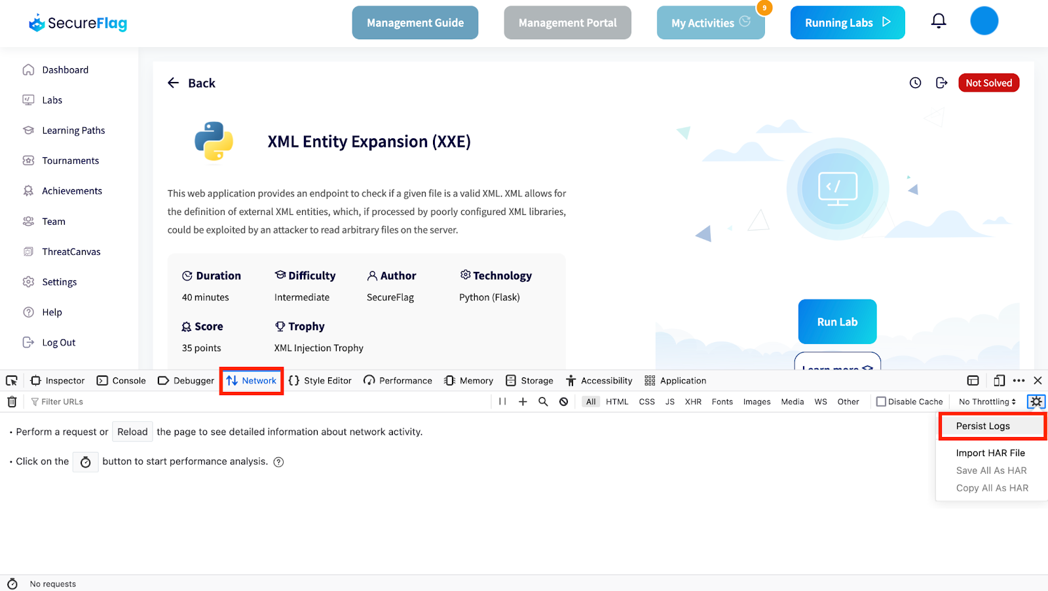Toggle the Fonts request filter

[722, 402]
